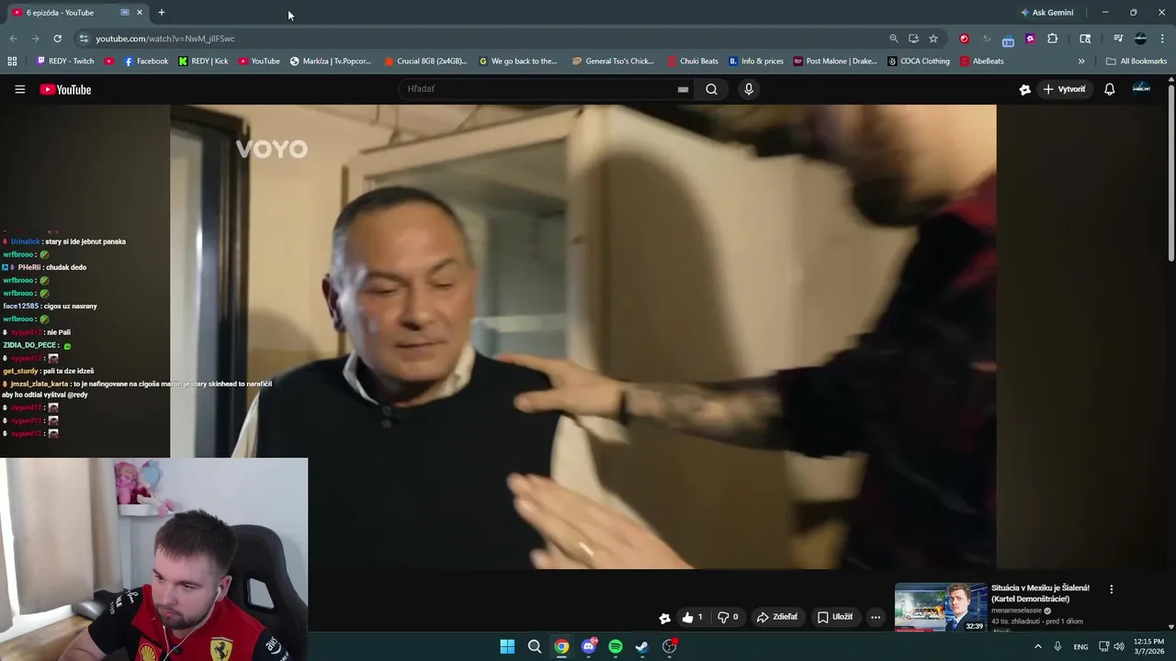Open YouTube notifications bell

click(1109, 89)
